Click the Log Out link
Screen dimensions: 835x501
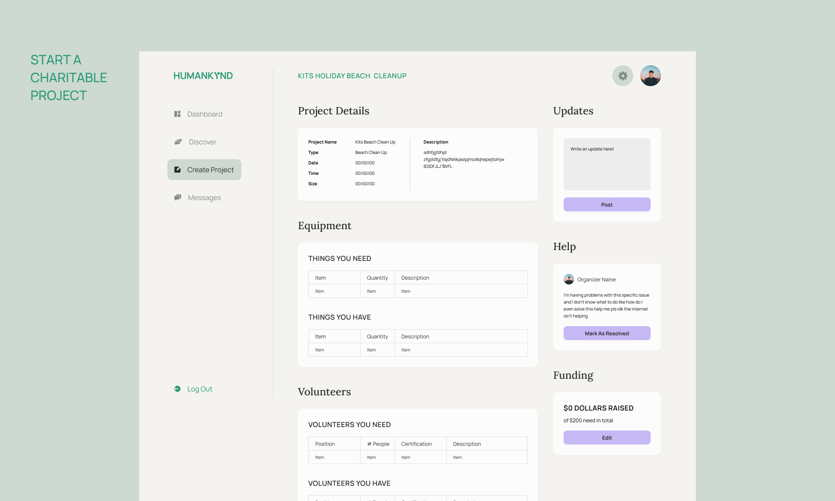tap(200, 389)
